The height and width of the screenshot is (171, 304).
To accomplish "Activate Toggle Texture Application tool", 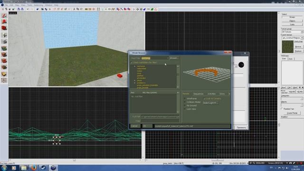I will 4,48.
